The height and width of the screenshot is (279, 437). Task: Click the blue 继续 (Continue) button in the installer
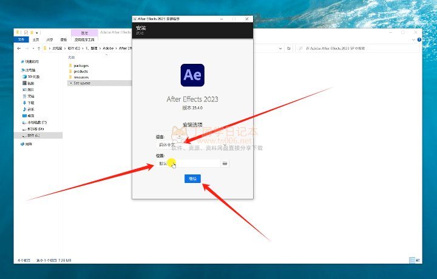[192, 179]
